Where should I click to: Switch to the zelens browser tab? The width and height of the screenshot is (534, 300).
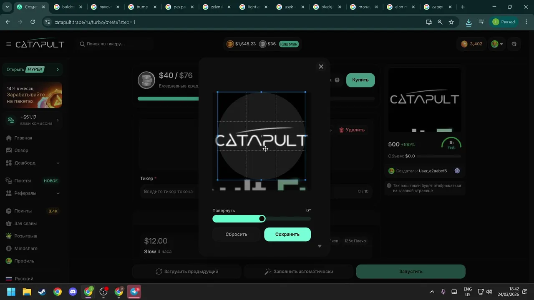tap(217, 7)
